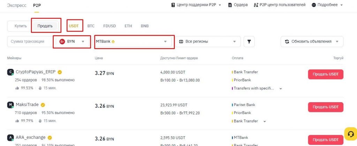Click ARA_exchange verified badge
The width and height of the screenshot is (357, 146).
coord(50,138)
